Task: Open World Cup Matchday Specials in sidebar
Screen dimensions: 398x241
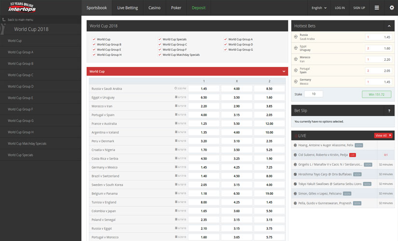Action: tap(41, 144)
